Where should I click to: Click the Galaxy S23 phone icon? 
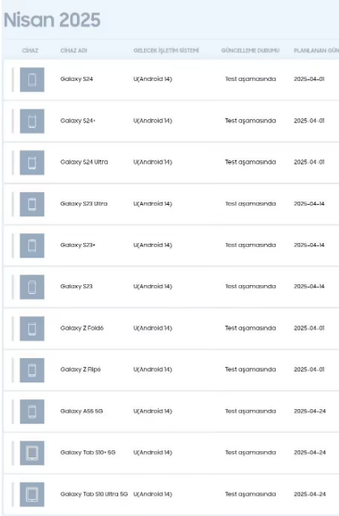click(x=32, y=287)
